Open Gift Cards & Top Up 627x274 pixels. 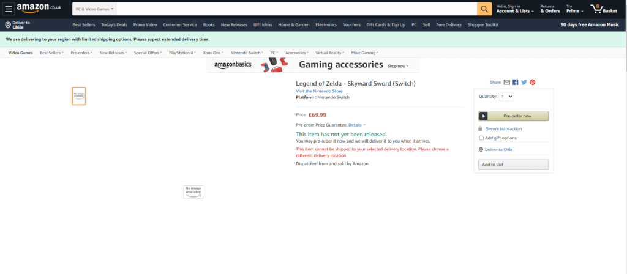[386, 24]
